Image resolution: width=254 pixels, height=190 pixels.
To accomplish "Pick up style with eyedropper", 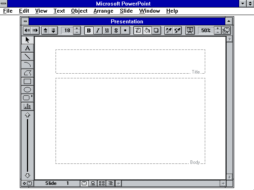I will 169,30.
